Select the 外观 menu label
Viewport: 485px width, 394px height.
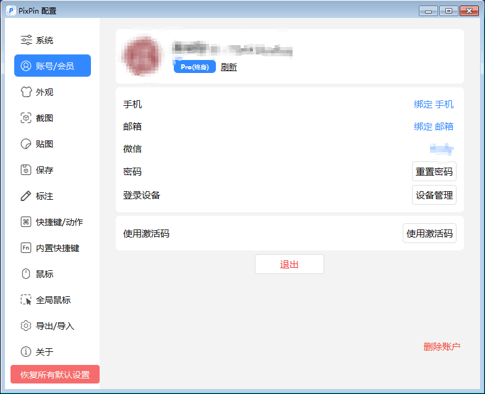45,92
